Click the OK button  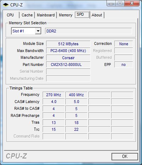[x=125, y=156]
